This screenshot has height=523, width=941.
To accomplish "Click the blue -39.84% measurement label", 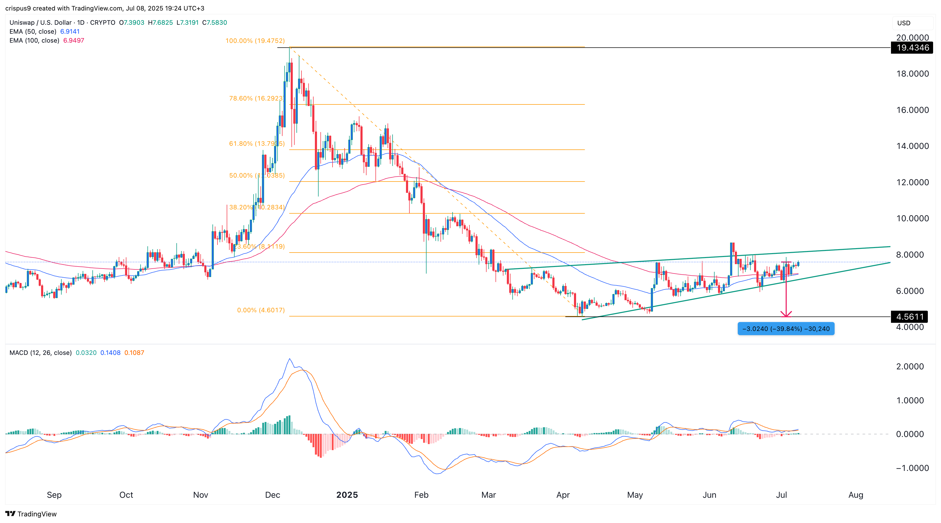I will click(786, 329).
